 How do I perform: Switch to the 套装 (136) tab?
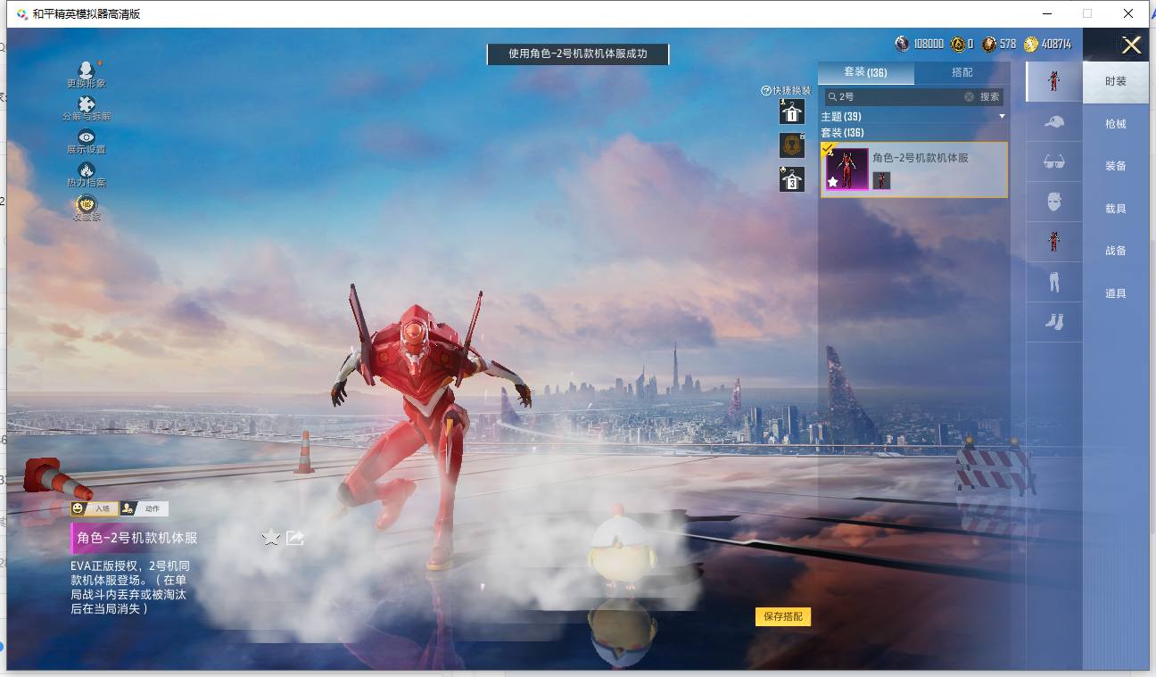[865, 72]
